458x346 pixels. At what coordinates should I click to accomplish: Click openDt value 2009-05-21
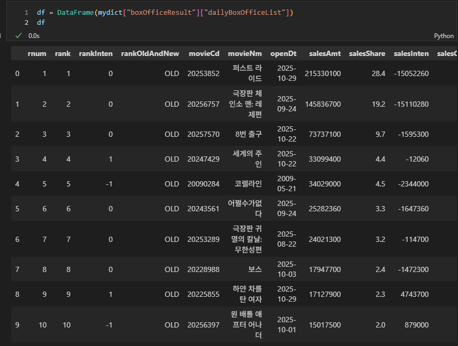coord(287,184)
